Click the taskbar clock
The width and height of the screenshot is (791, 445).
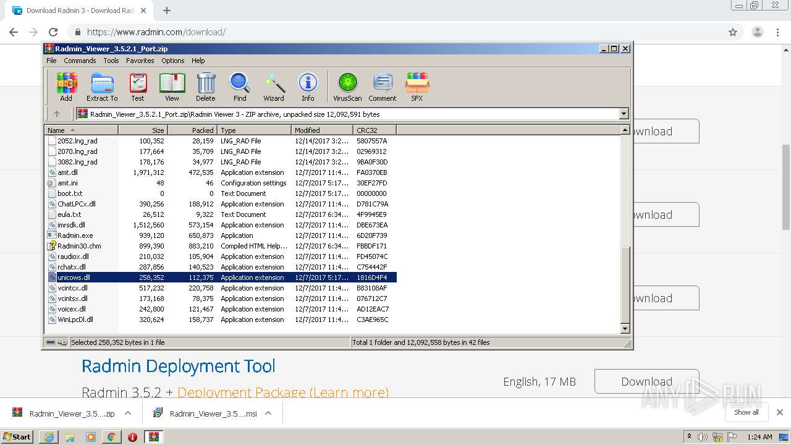(x=759, y=437)
